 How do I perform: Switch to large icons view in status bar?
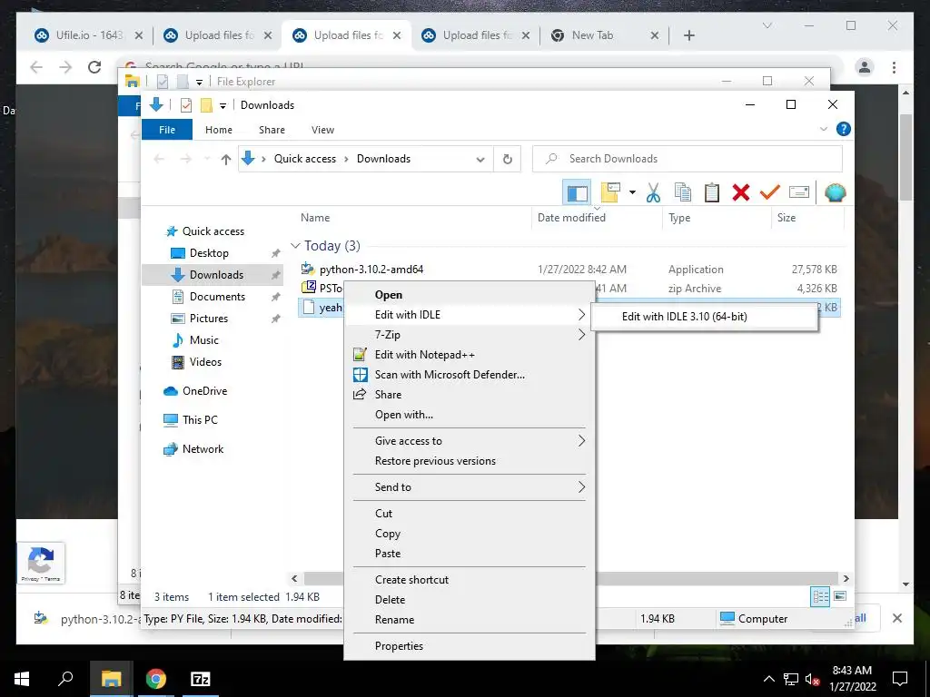[x=840, y=596]
